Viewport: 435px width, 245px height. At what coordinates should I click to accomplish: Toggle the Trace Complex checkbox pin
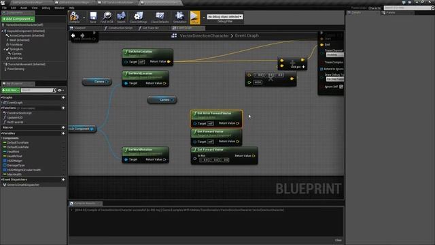321,63
